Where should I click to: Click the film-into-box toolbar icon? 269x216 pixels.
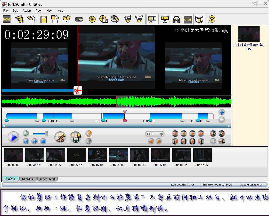pos(31,19)
